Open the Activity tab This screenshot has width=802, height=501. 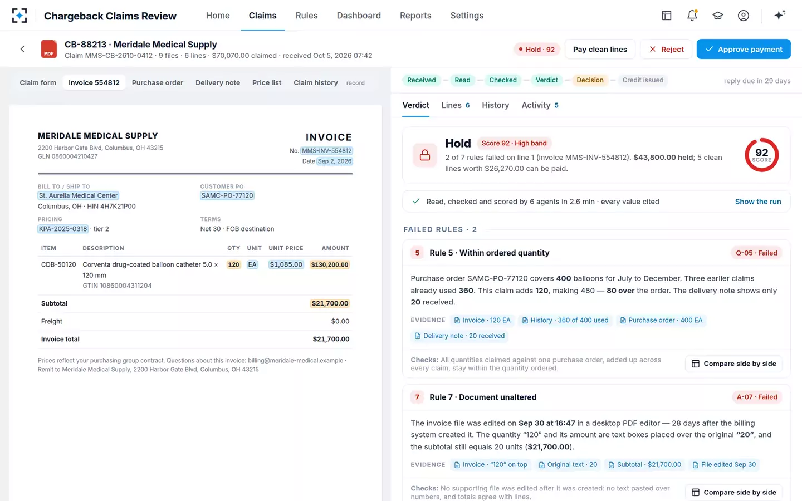540,105
